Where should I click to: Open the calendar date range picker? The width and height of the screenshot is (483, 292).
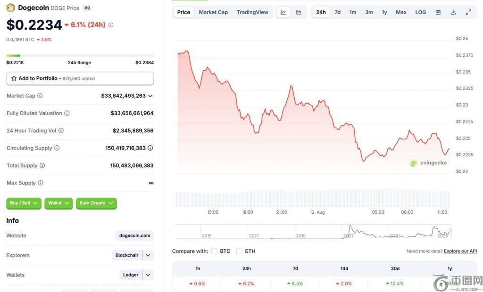coord(438,12)
